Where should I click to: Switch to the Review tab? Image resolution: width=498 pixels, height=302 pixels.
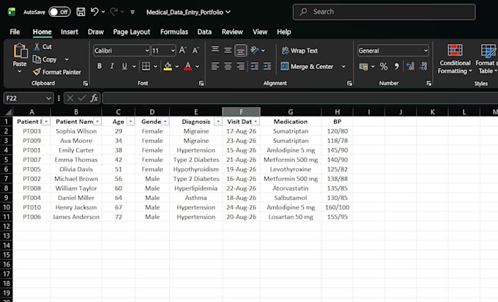(232, 32)
